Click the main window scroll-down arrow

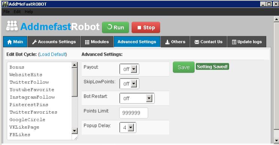click(x=276, y=141)
